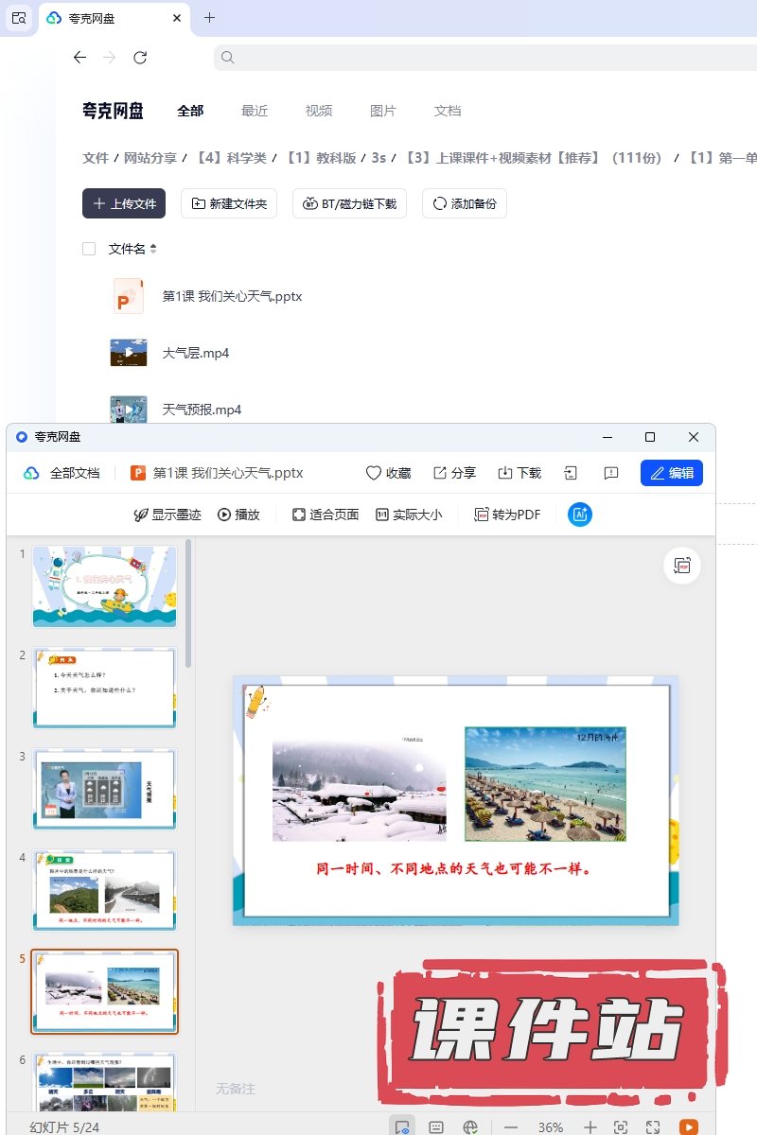Open the language globe icon in status bar
Image resolution: width=757 pixels, height=1135 pixels.
(470, 1126)
